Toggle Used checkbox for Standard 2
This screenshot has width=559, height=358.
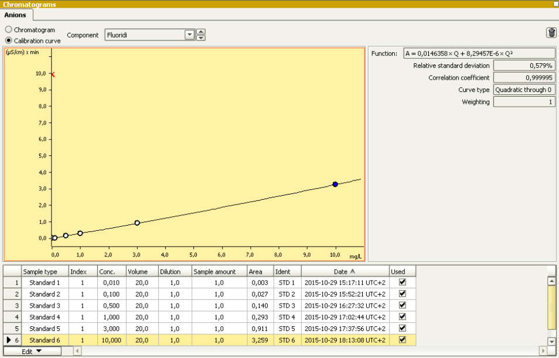tap(402, 294)
